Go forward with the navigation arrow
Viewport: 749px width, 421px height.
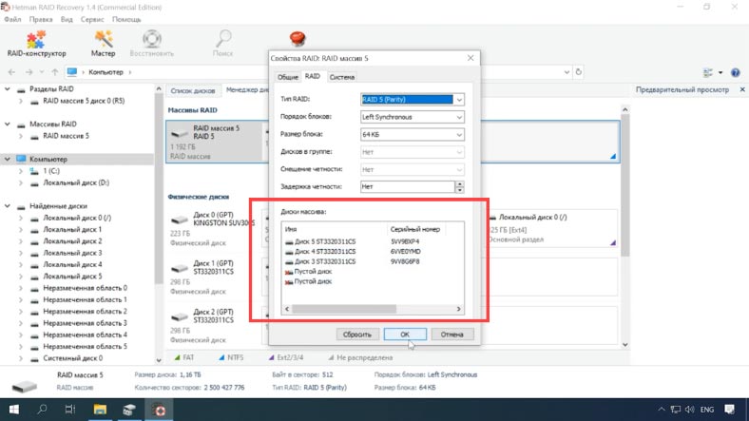(29, 72)
